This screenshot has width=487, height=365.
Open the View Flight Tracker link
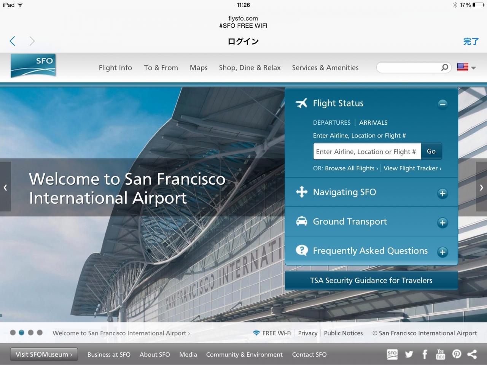click(412, 168)
